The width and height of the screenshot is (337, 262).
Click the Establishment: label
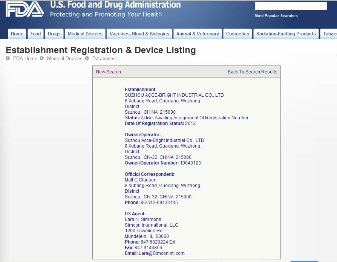pyautogui.click(x=141, y=90)
